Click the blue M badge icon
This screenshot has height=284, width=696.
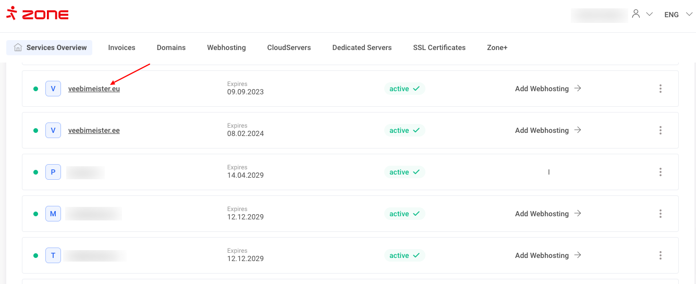[53, 214]
